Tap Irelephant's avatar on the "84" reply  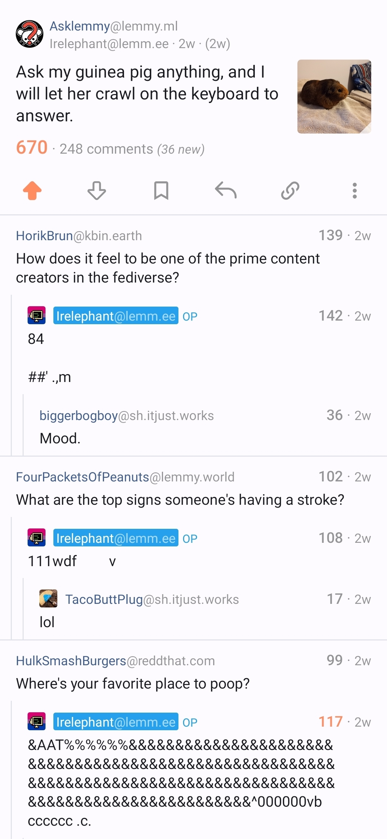pyautogui.click(x=37, y=315)
